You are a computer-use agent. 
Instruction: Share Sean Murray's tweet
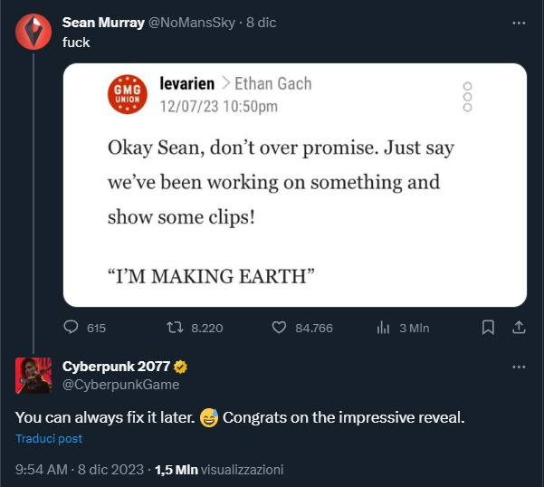[519, 328]
